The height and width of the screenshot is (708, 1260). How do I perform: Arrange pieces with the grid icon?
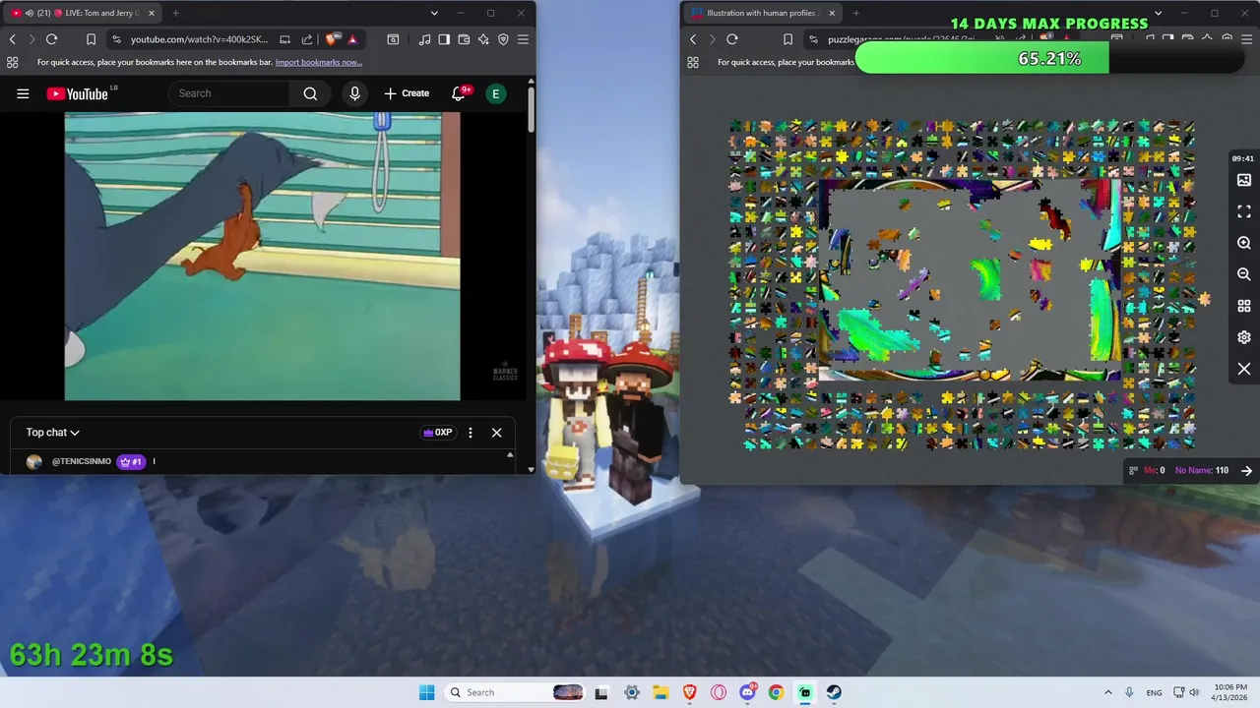[x=1244, y=306]
